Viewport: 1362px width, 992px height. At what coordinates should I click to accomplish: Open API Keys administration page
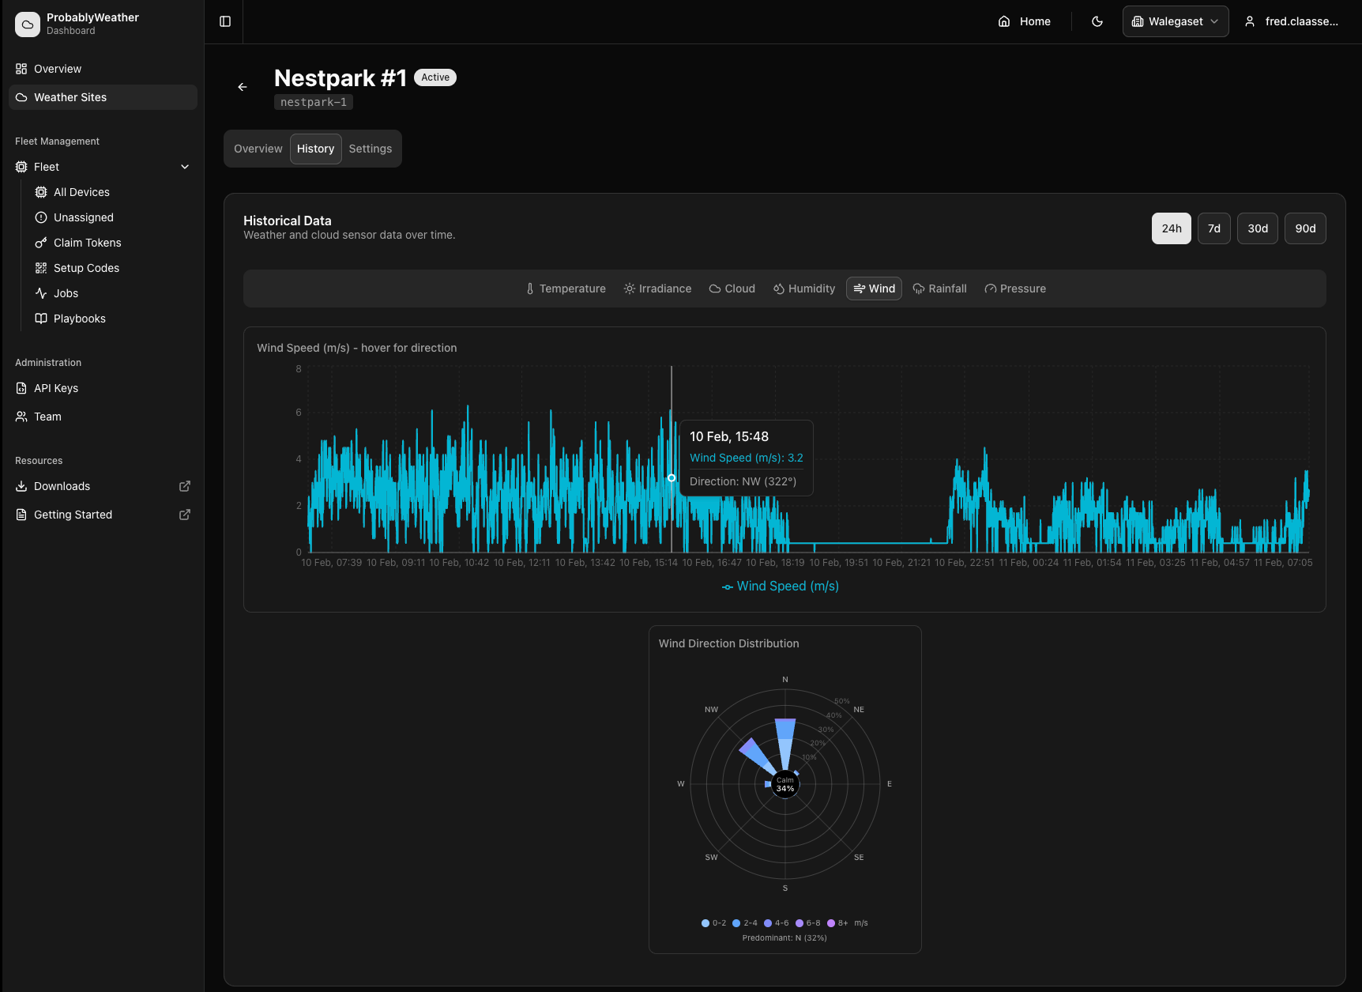[x=56, y=388]
